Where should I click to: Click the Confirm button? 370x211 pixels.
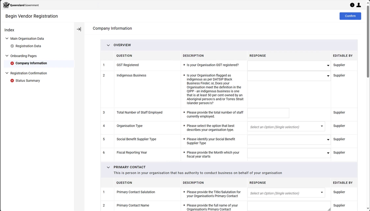tap(350, 16)
